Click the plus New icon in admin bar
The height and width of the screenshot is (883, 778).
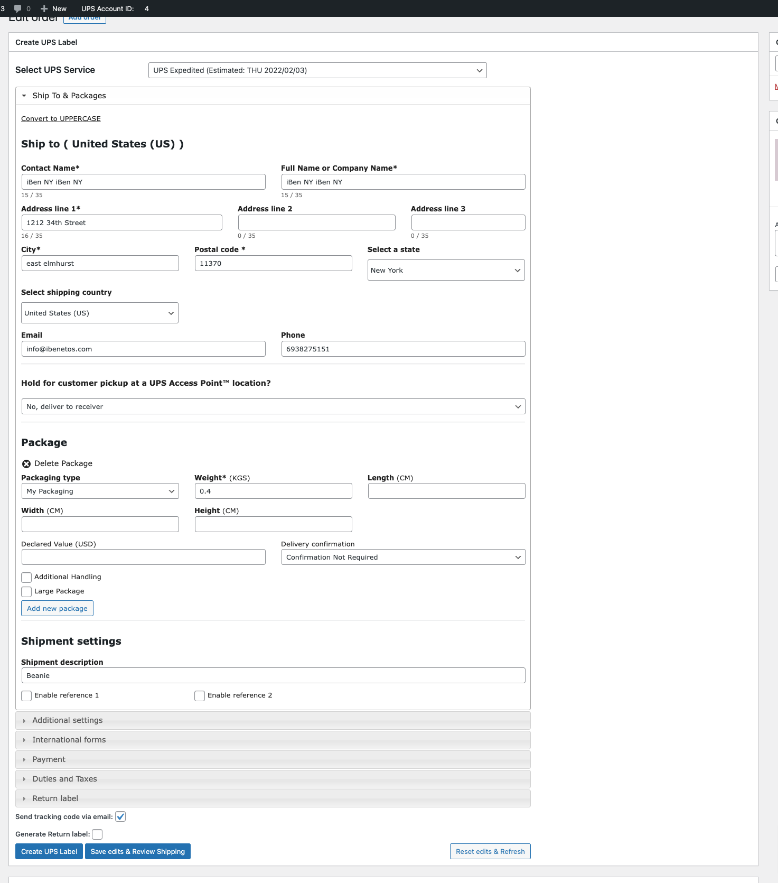point(44,8)
